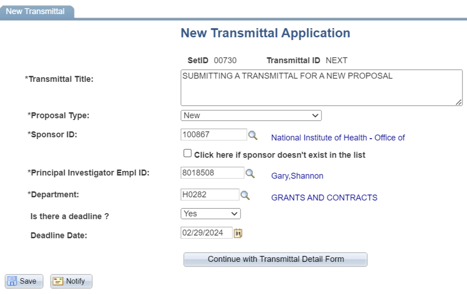
Task: Click the Department lookup magnifier icon
Action: [x=245, y=195]
